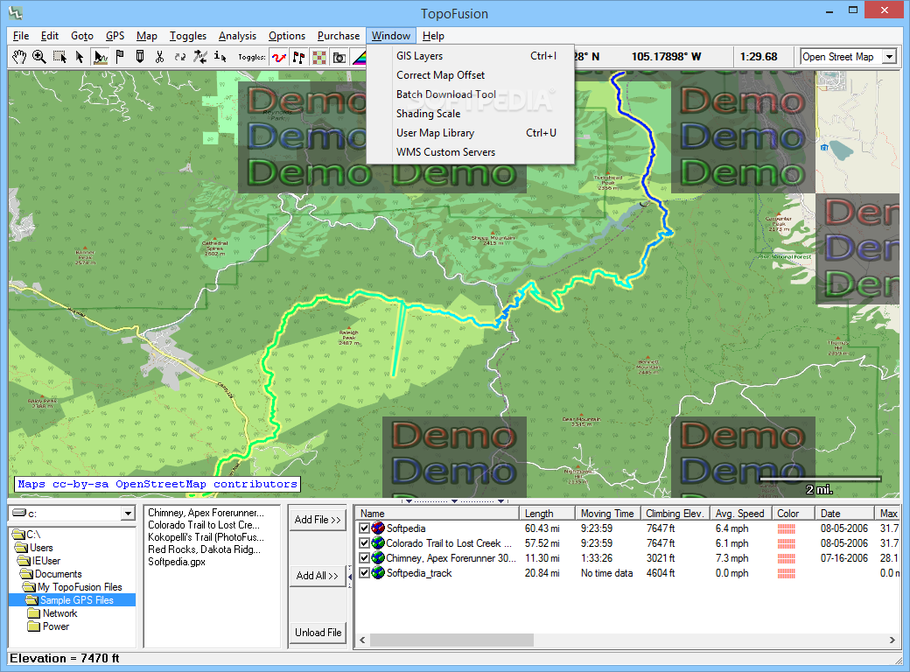Viewport: 910px width, 672px height.
Task: Uncheck the Softpedia_track checkbox
Action: (x=365, y=573)
